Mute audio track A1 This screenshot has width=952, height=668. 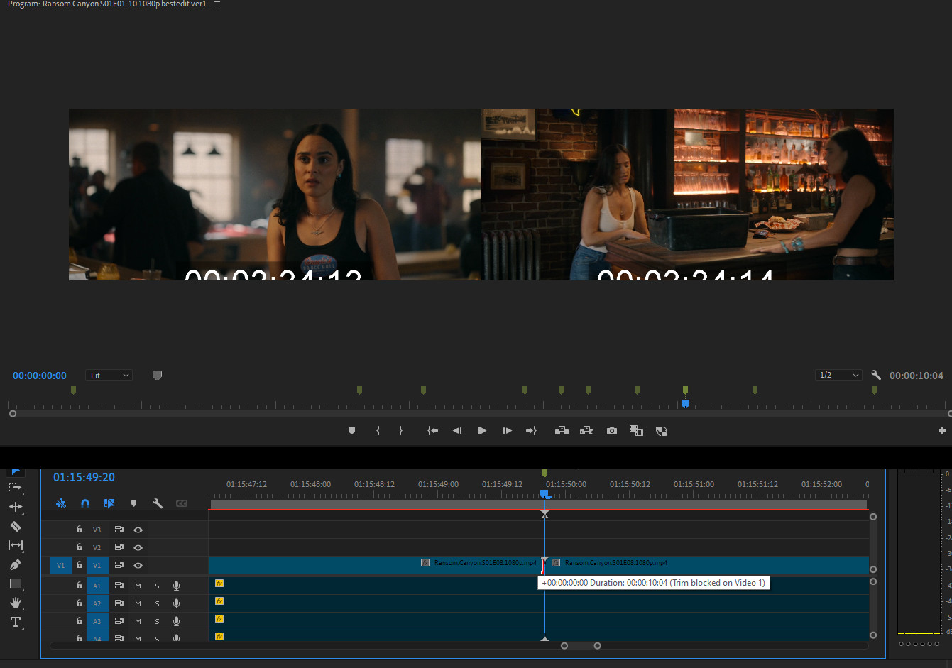(138, 586)
